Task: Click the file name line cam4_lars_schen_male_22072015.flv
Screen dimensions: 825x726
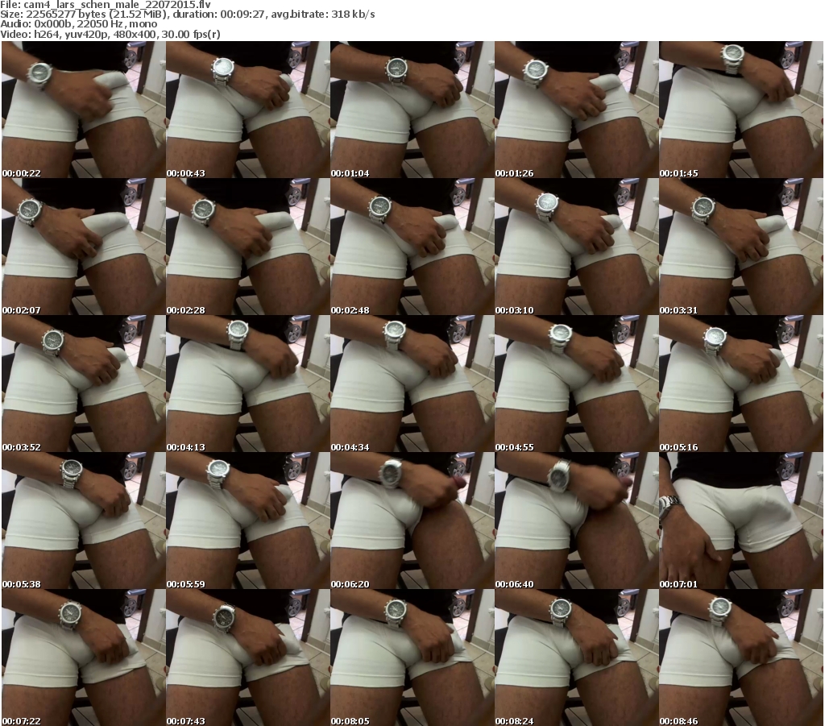Action: coord(106,5)
